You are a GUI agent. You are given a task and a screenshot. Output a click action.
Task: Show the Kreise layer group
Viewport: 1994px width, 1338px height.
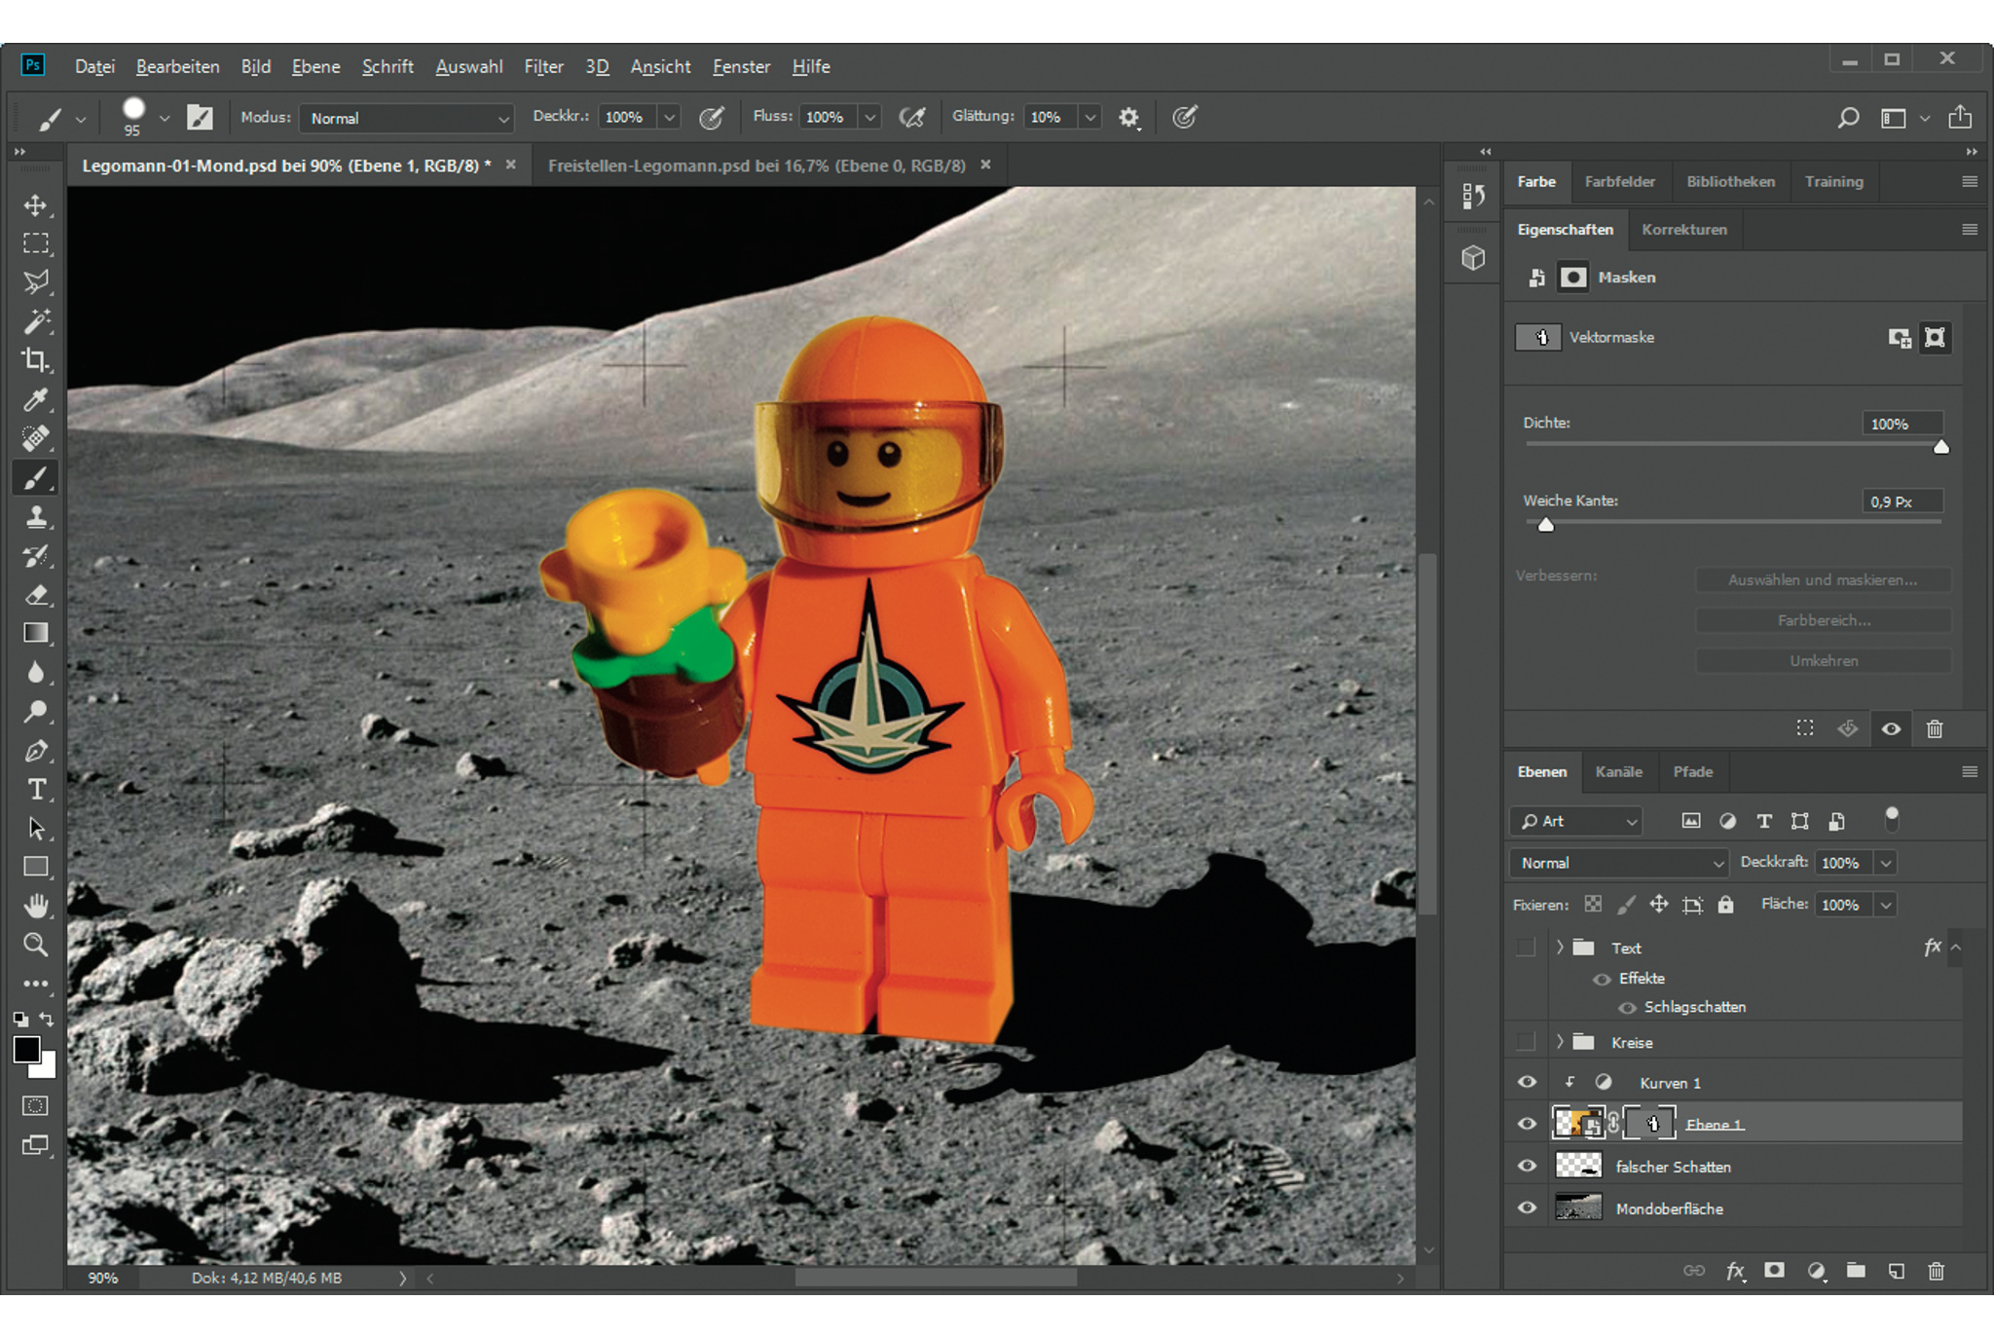pos(1527,1042)
